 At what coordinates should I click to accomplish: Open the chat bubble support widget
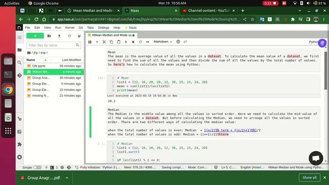[x=316, y=158]
